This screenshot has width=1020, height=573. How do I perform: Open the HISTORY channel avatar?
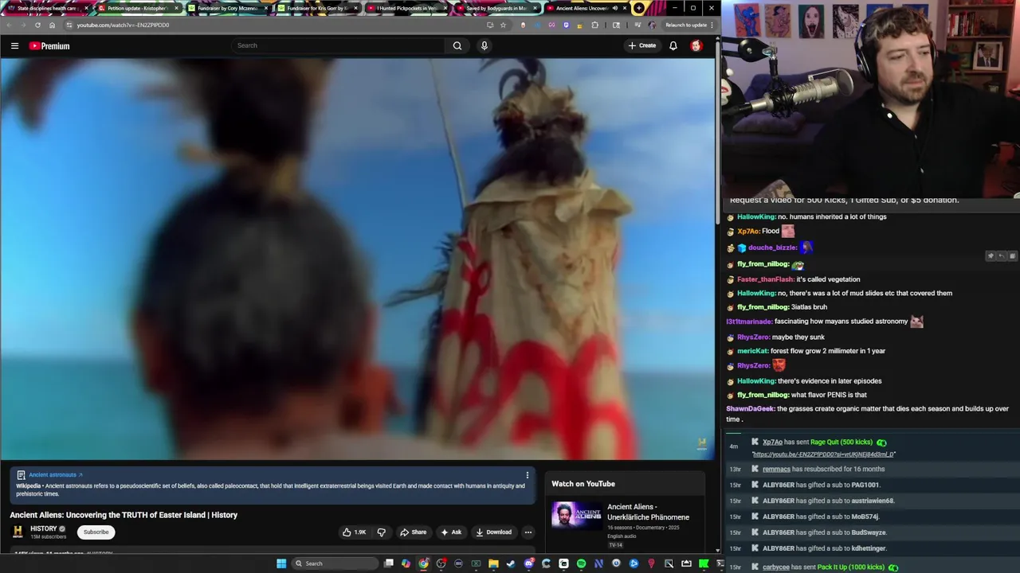click(18, 532)
